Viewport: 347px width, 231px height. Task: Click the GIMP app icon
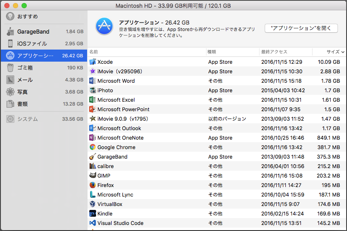point(92,176)
